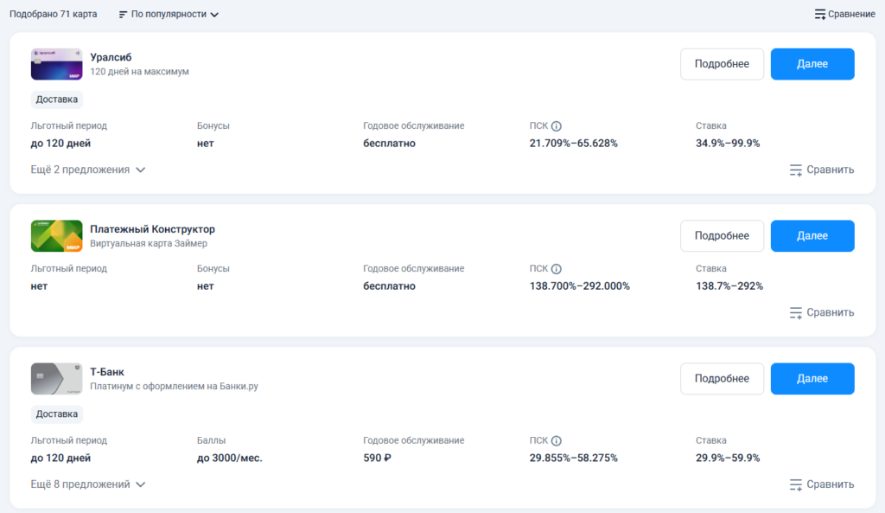Open the По популярности sort dropdown
This screenshot has width=885, height=513.
tap(169, 14)
